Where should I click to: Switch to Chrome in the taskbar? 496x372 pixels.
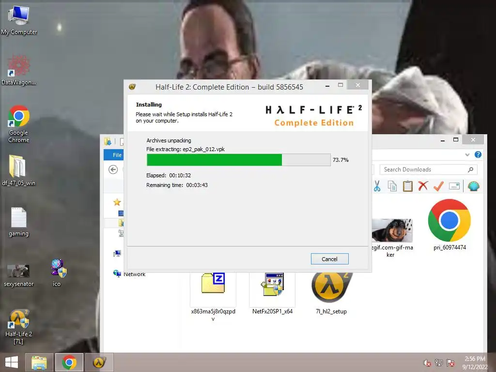pyautogui.click(x=69, y=362)
